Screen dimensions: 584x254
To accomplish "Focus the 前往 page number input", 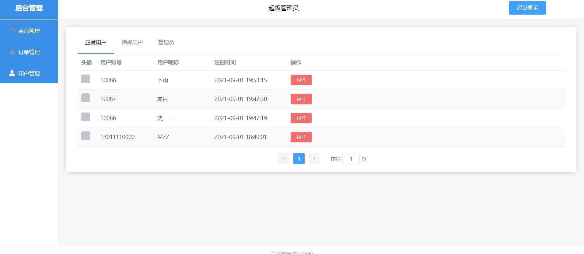I will coord(351,159).
